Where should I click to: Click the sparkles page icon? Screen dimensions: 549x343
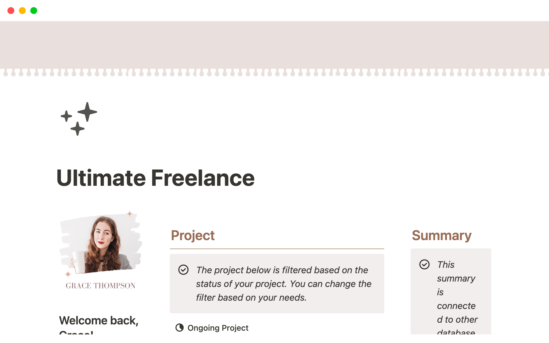click(x=79, y=119)
